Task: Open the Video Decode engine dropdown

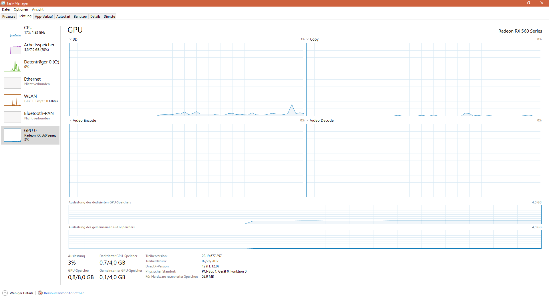Action: [308, 120]
